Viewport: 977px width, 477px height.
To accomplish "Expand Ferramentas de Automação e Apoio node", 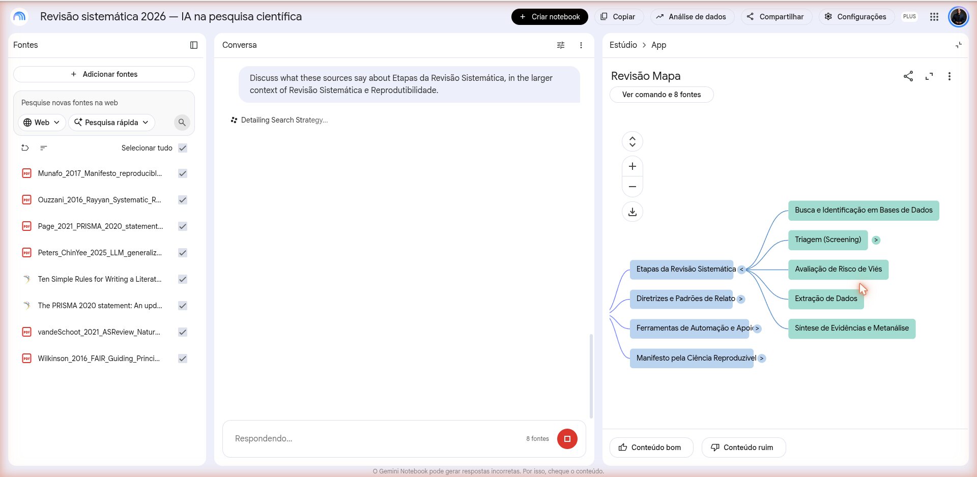I will [x=757, y=329].
